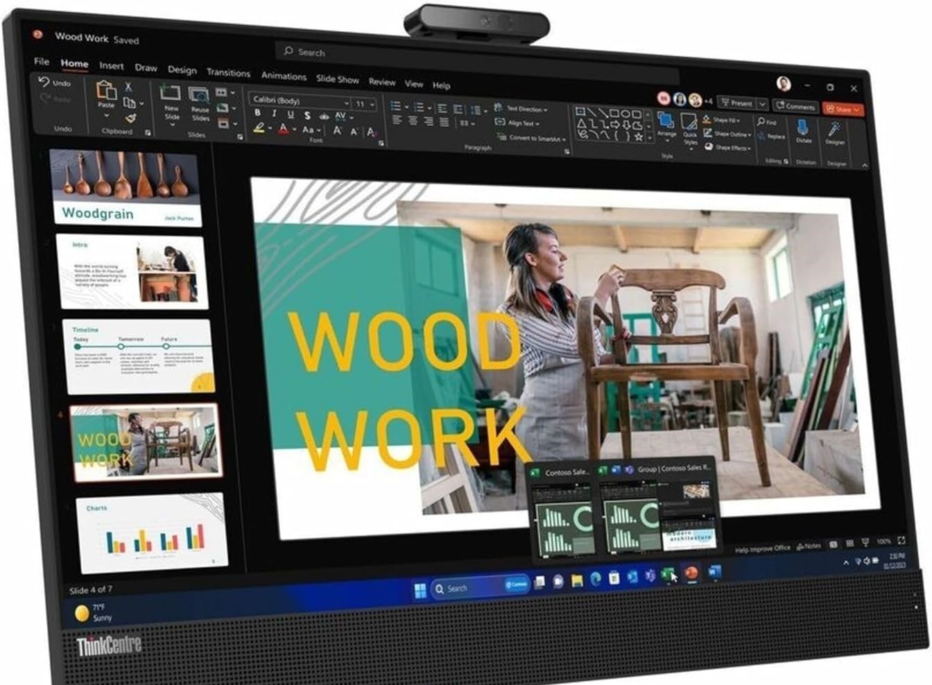This screenshot has height=685, width=932.
Task: Click the Designer icon
Action: [x=835, y=130]
